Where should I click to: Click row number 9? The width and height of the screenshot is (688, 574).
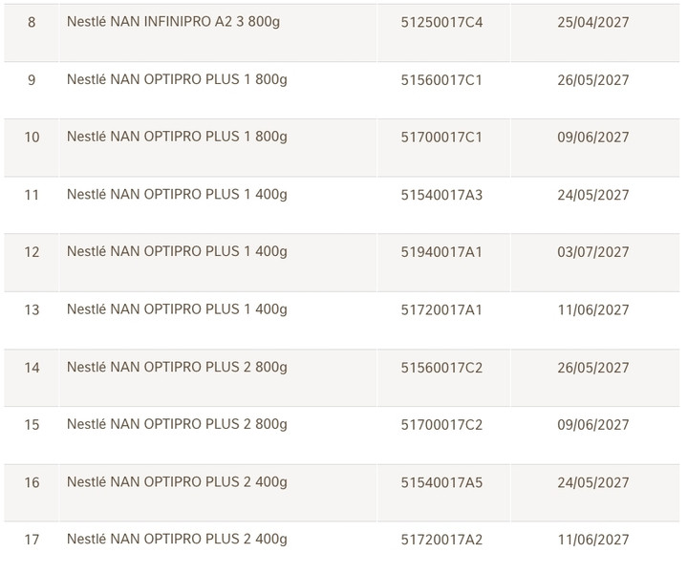click(x=32, y=80)
